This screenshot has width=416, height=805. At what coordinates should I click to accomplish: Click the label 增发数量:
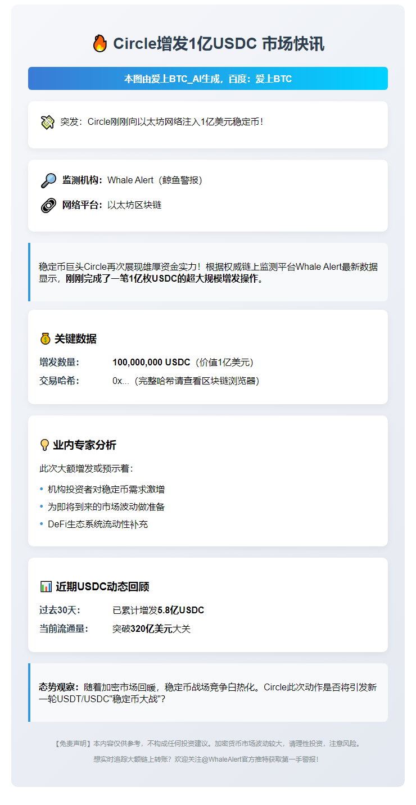[x=59, y=363]
